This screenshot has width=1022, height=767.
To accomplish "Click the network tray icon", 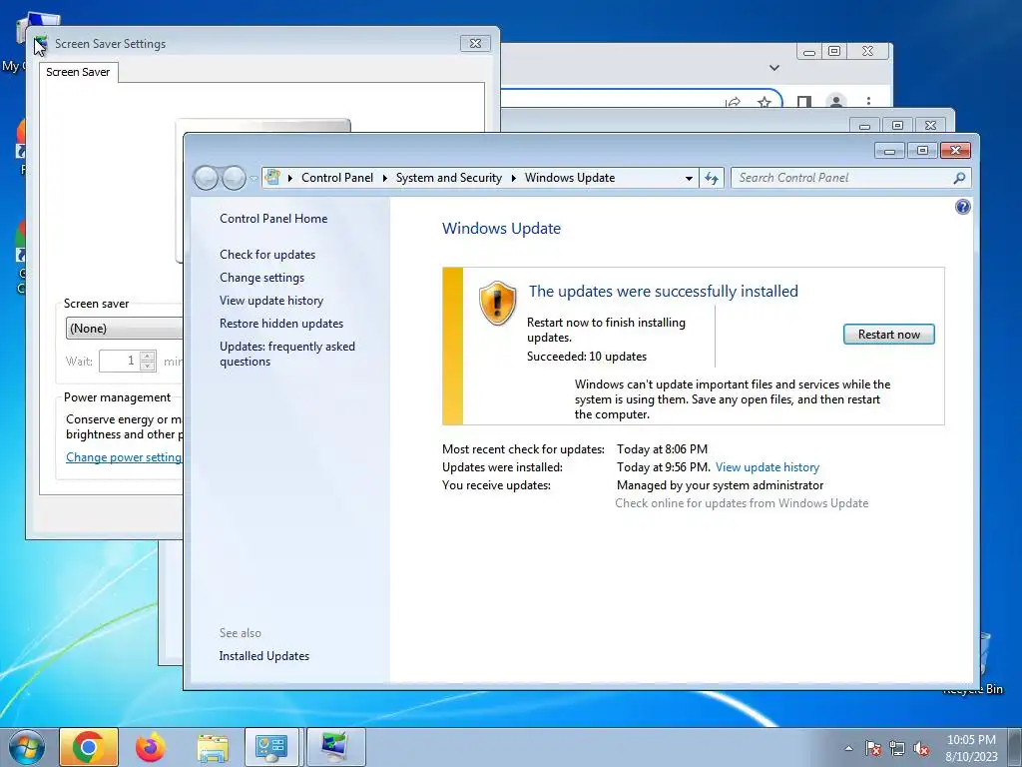I will pos(897,748).
